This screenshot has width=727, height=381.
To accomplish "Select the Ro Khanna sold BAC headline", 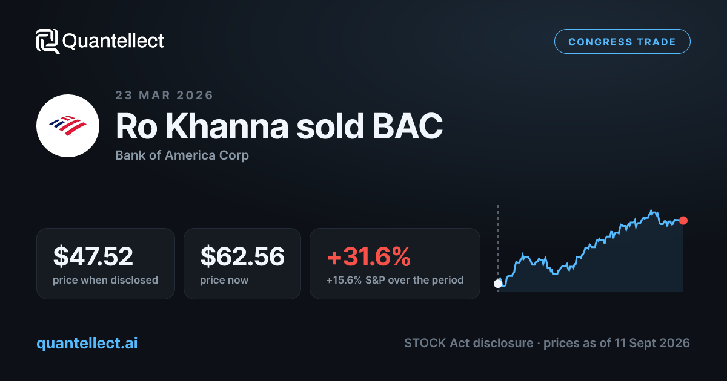I will click(279, 126).
